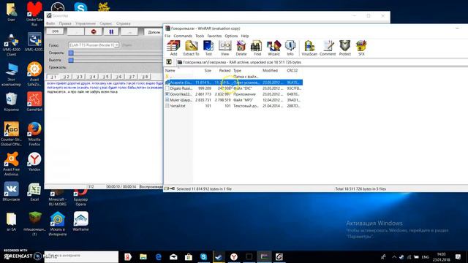
Task: Open Правка menu in Govorilka
Action: pyautogui.click(x=65, y=23)
